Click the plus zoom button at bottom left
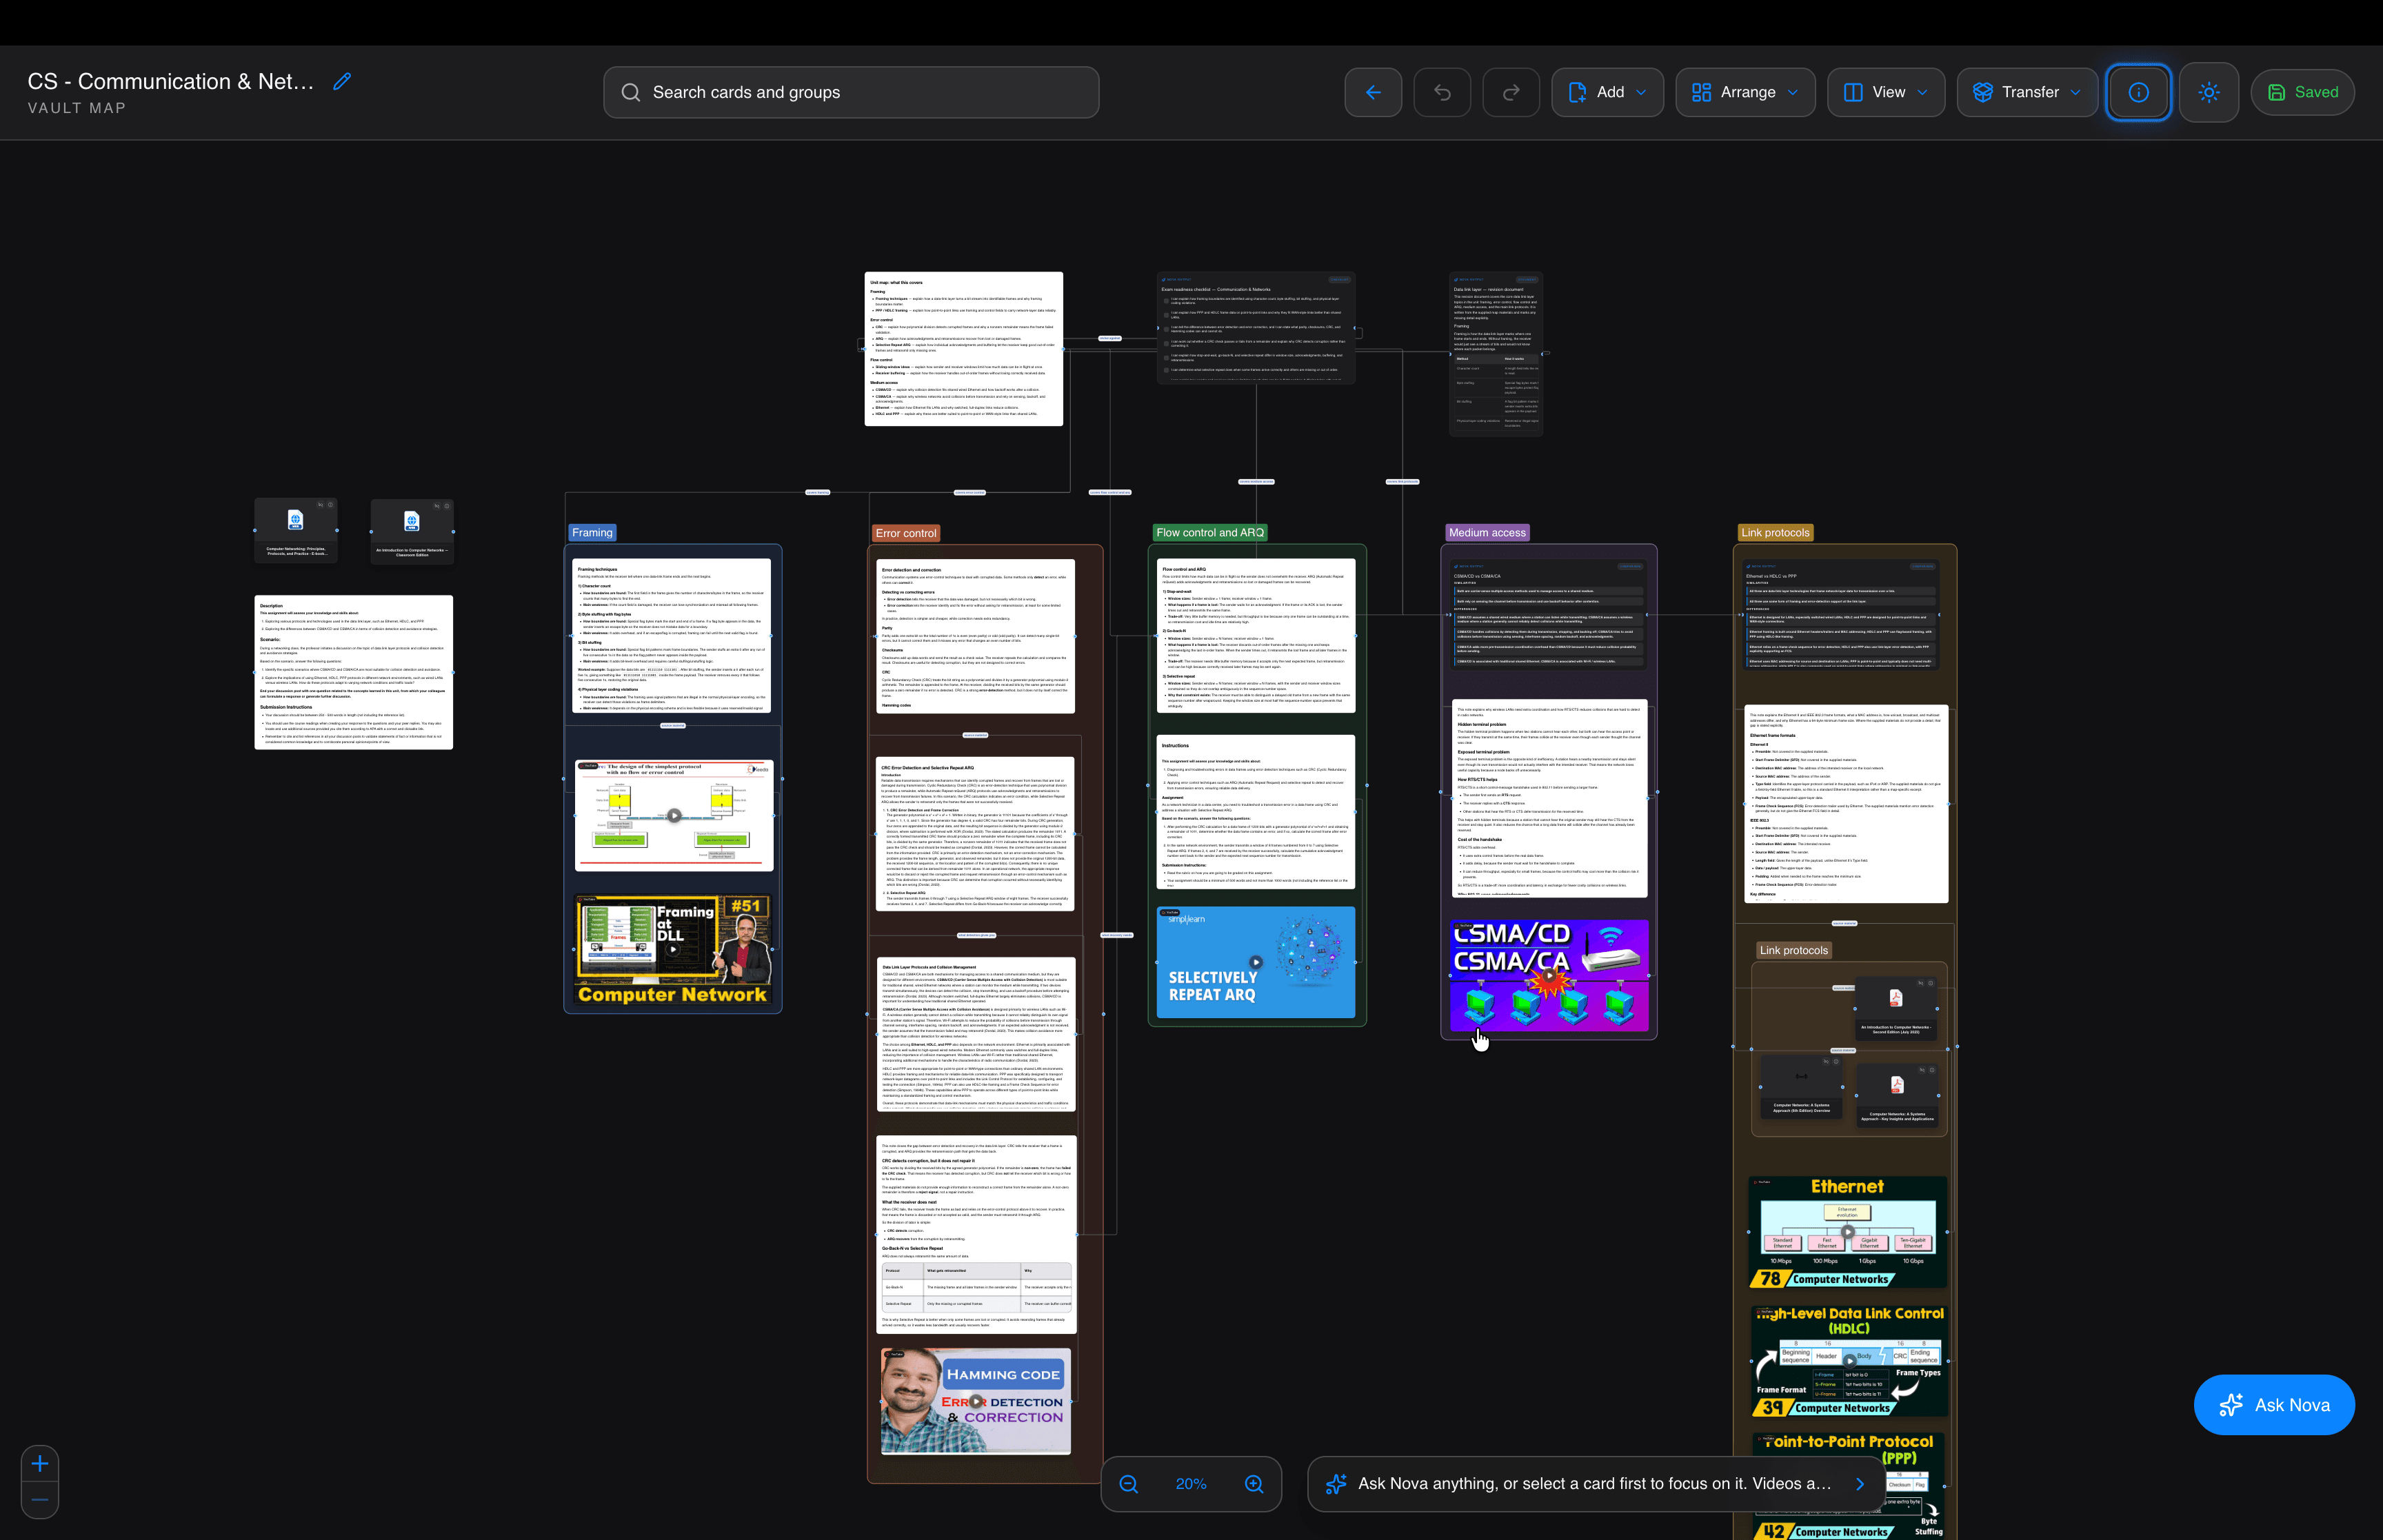 click(x=40, y=1464)
